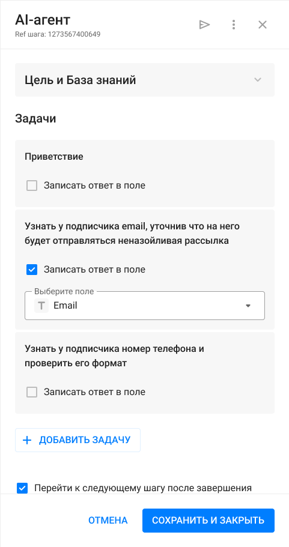Open the three-dot more options menu

tap(234, 25)
